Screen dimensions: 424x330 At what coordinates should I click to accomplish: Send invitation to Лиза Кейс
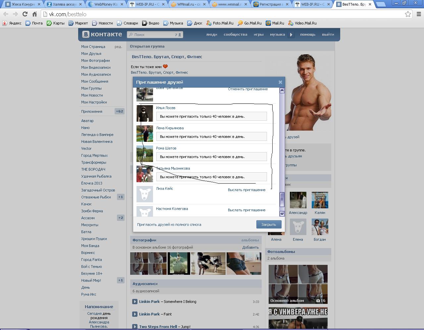pyautogui.click(x=246, y=190)
